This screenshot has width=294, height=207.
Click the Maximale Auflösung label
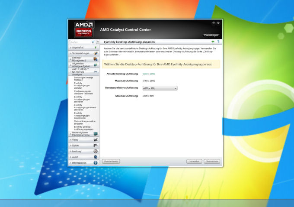pyautogui.click(x=126, y=81)
